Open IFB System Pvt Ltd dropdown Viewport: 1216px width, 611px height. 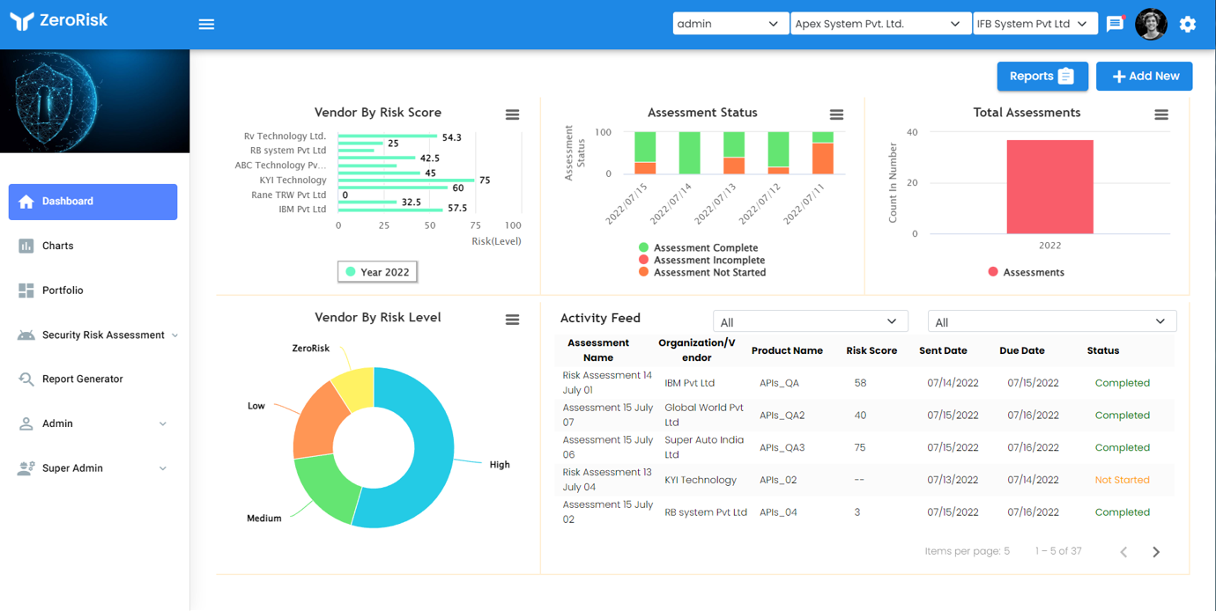click(x=1035, y=24)
